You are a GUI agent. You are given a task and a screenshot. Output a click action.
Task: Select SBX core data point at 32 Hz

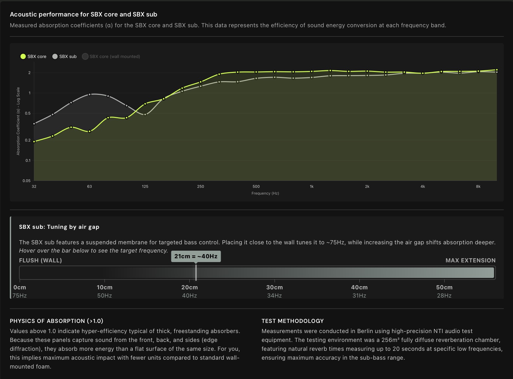click(34, 142)
